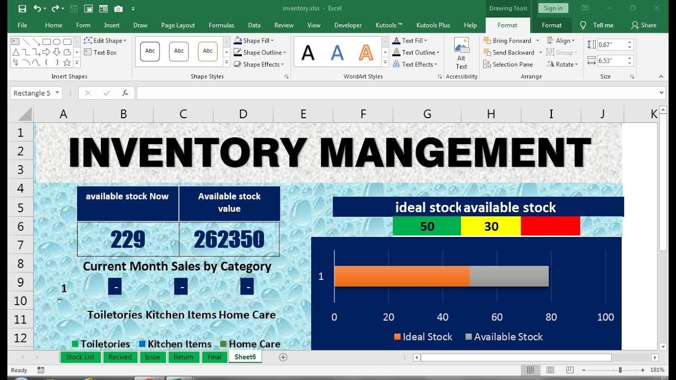Click the Tell me lightbulb search box
The width and height of the screenshot is (676, 380).
tap(597, 25)
